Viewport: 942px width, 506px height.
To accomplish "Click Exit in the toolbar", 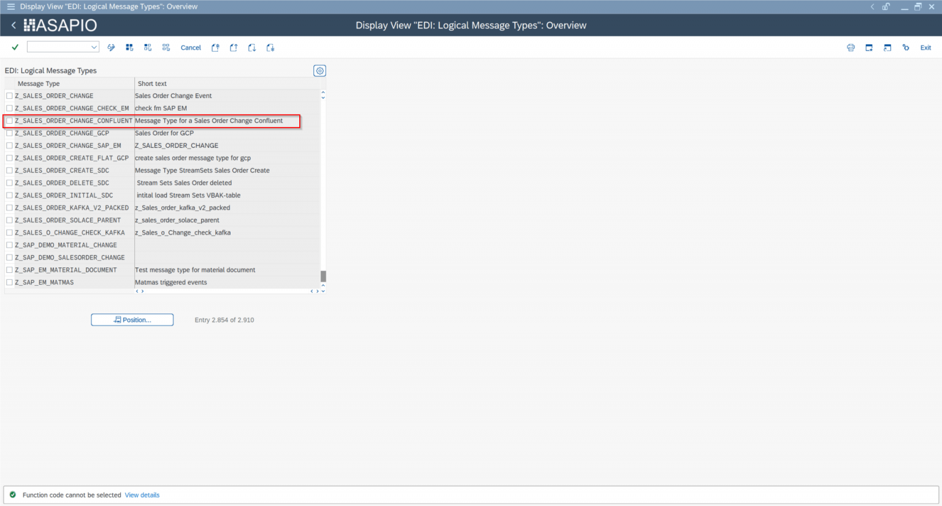I will tap(925, 47).
